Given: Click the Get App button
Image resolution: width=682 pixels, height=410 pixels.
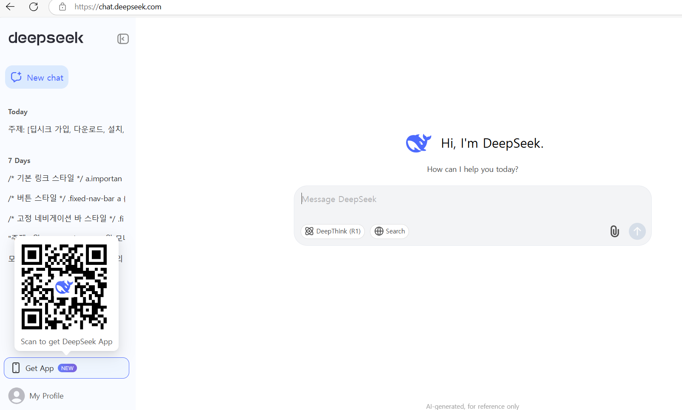Looking at the screenshot, I should click(x=66, y=368).
